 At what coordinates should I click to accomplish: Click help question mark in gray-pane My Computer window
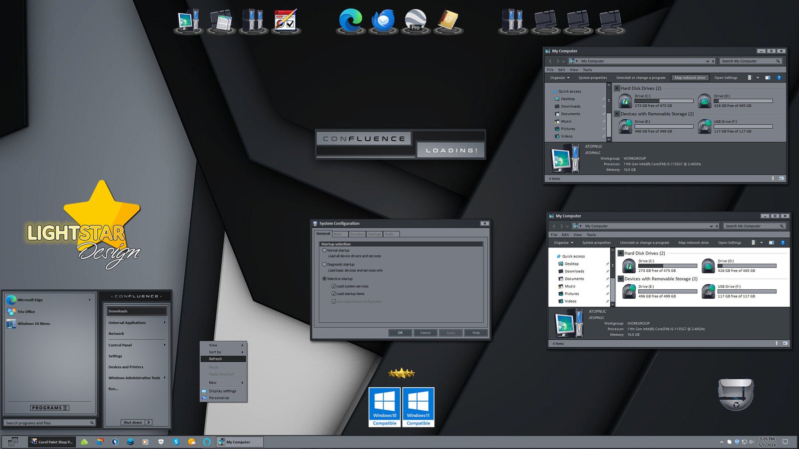click(779, 78)
